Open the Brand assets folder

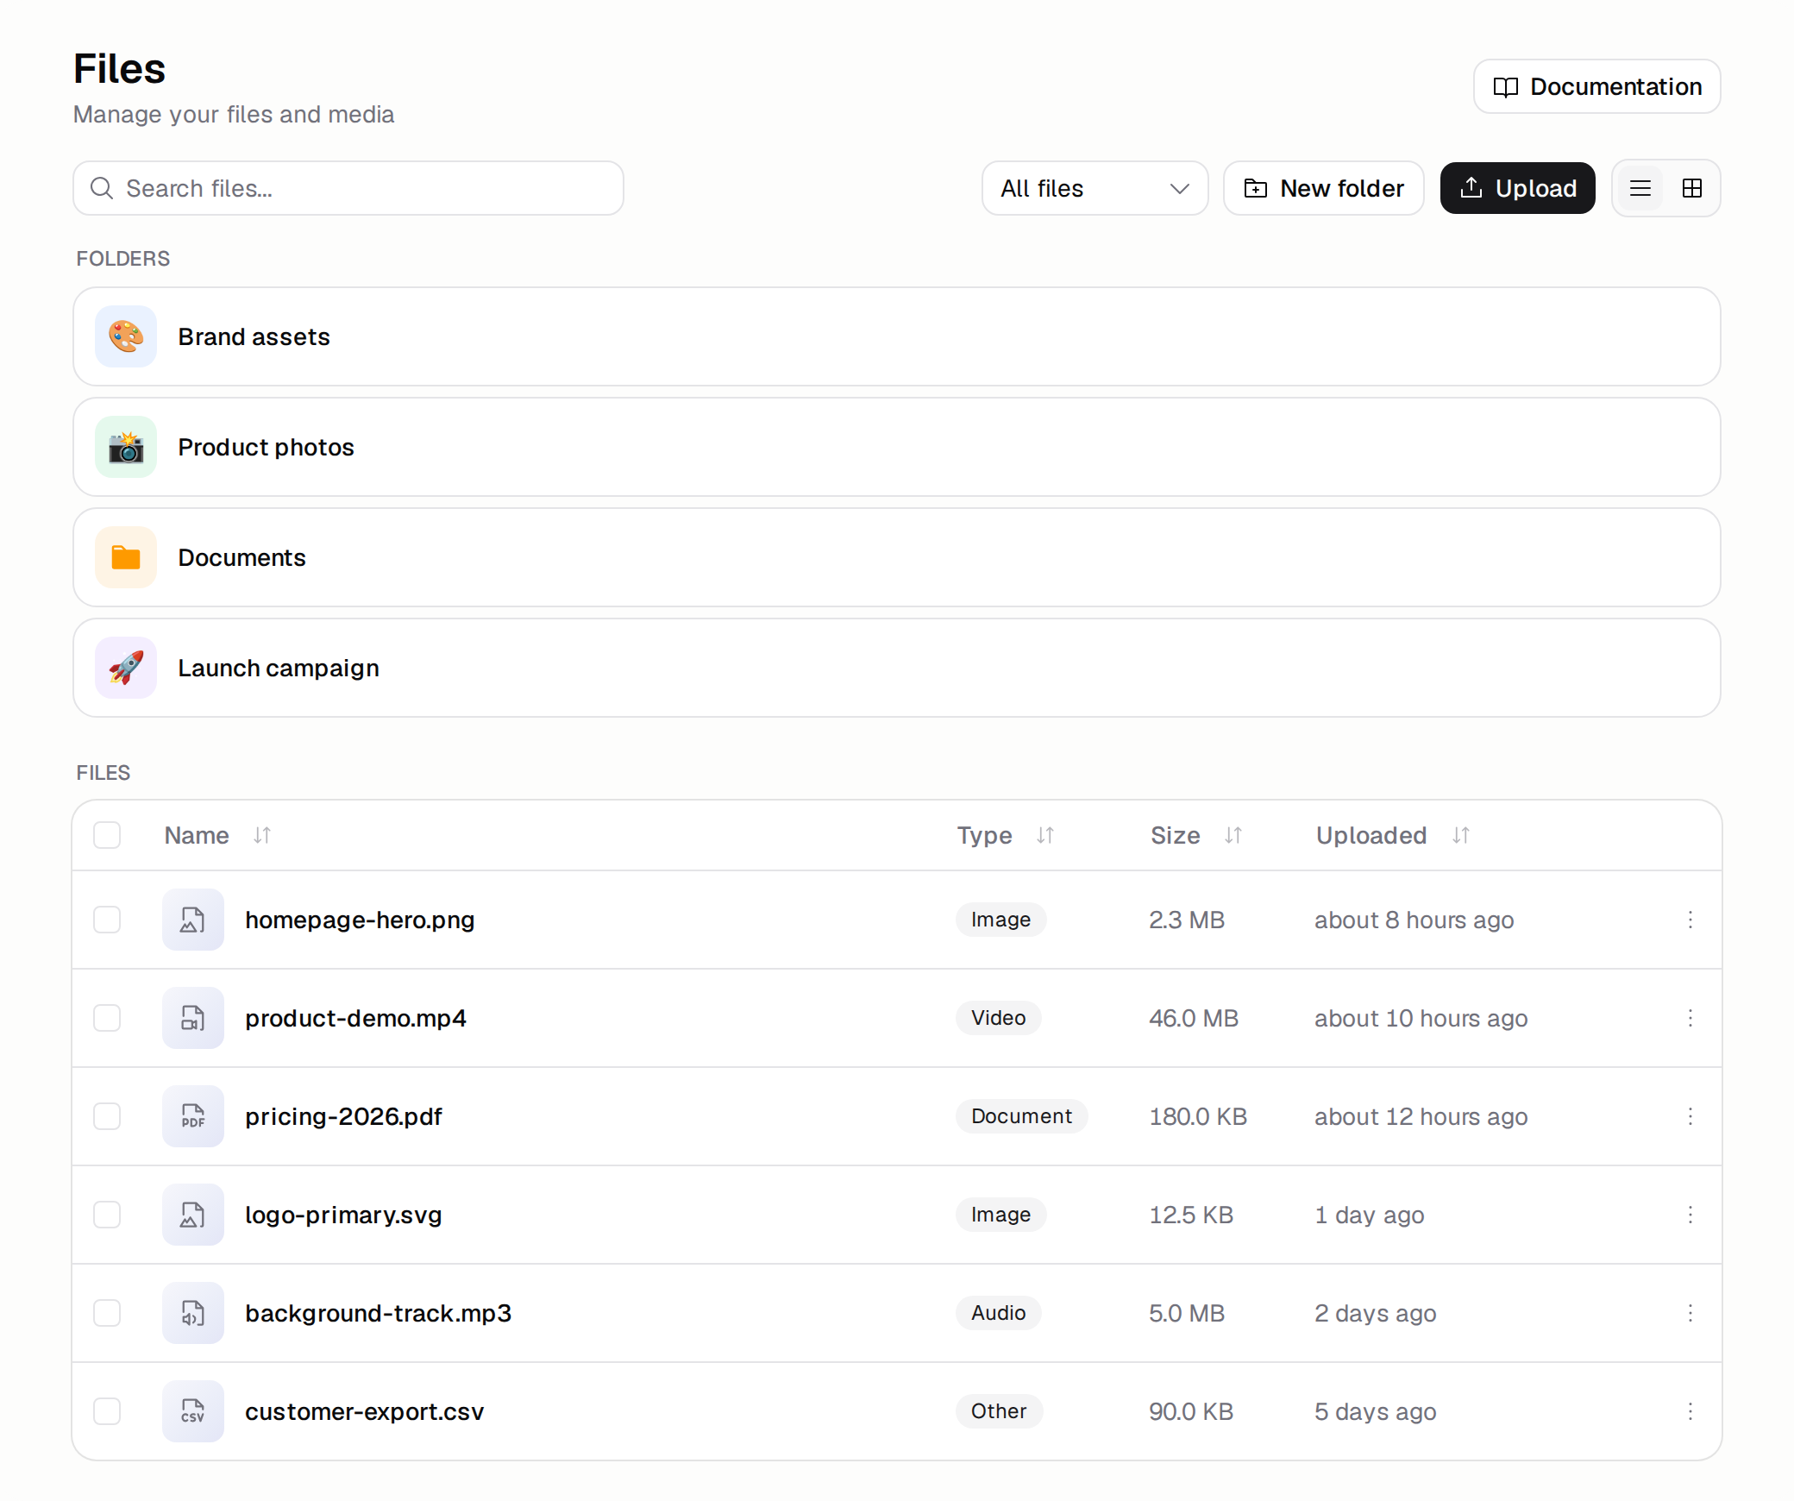897,336
